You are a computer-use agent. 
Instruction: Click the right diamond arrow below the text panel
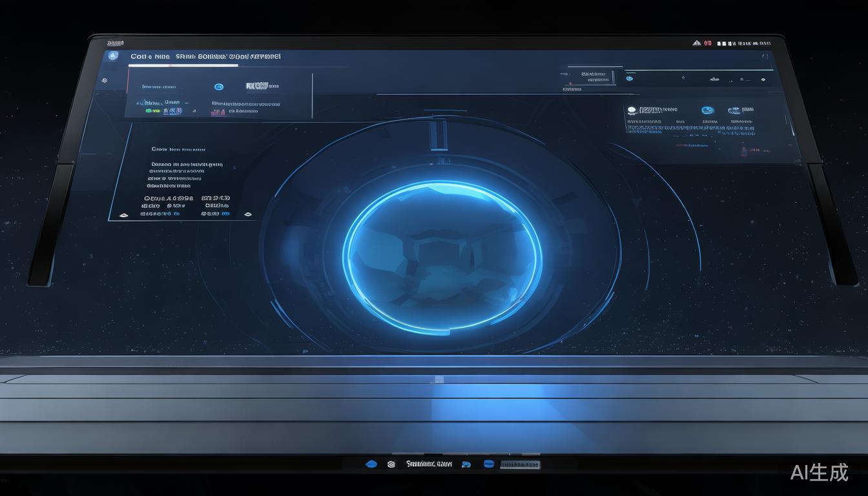click(x=248, y=214)
